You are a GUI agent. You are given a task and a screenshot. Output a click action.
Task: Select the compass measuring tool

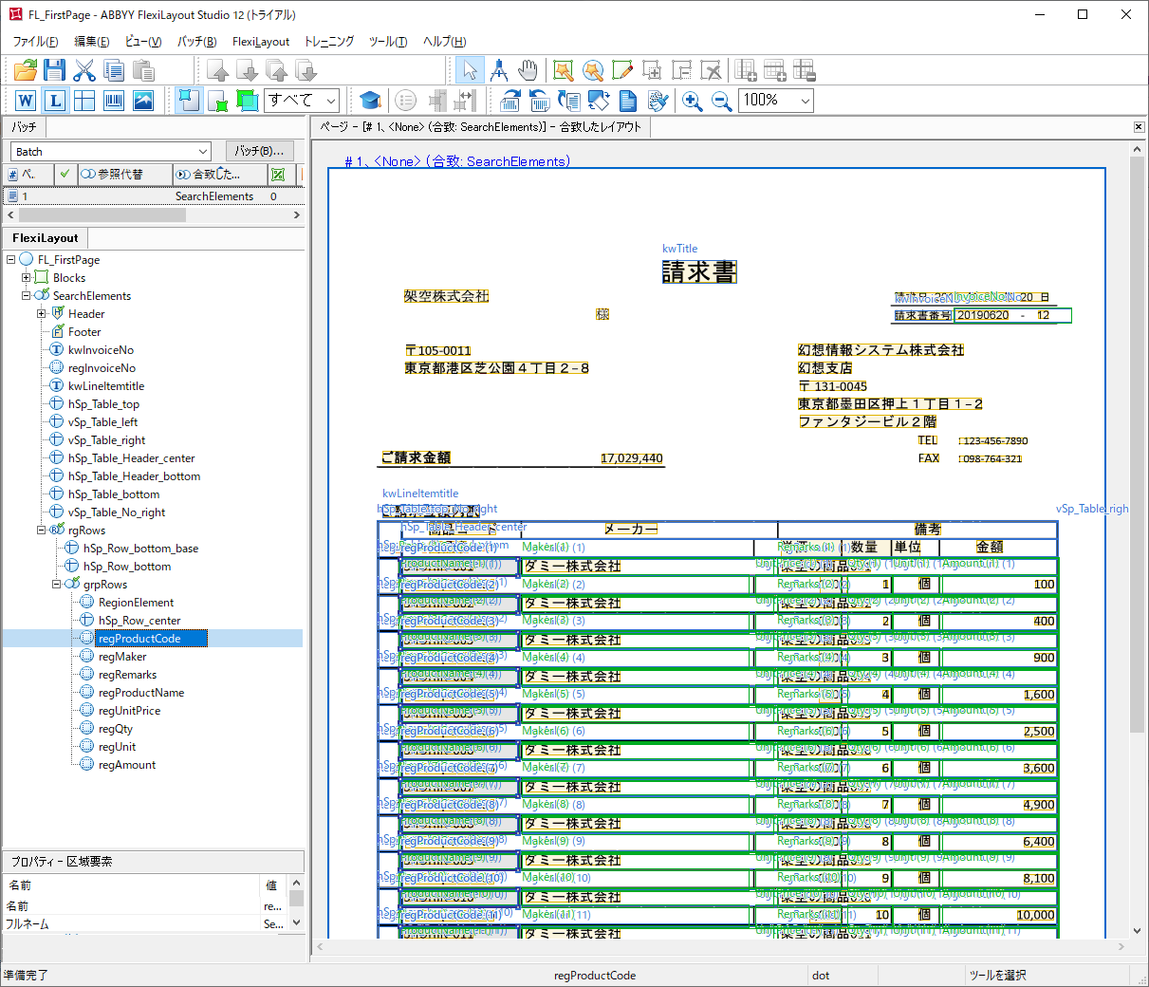click(x=499, y=70)
